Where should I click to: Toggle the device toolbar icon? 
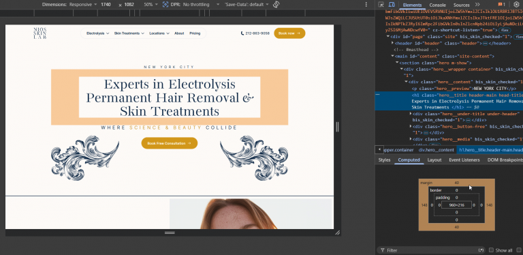[x=392, y=5]
